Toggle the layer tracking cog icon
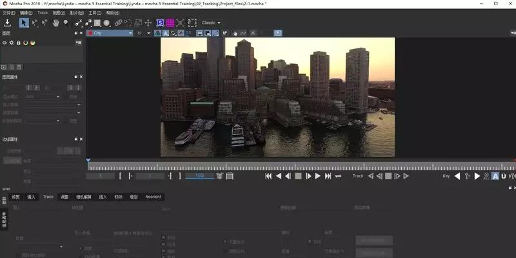Image resolution: width=516 pixels, height=258 pixels. click(x=12, y=43)
